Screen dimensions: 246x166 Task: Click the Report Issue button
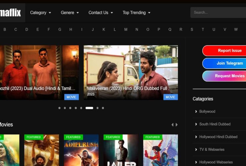[224, 51]
